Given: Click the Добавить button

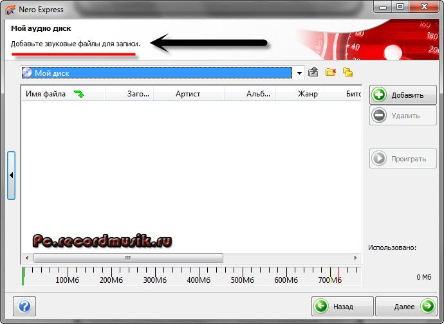Looking at the screenshot, I should point(403,95).
